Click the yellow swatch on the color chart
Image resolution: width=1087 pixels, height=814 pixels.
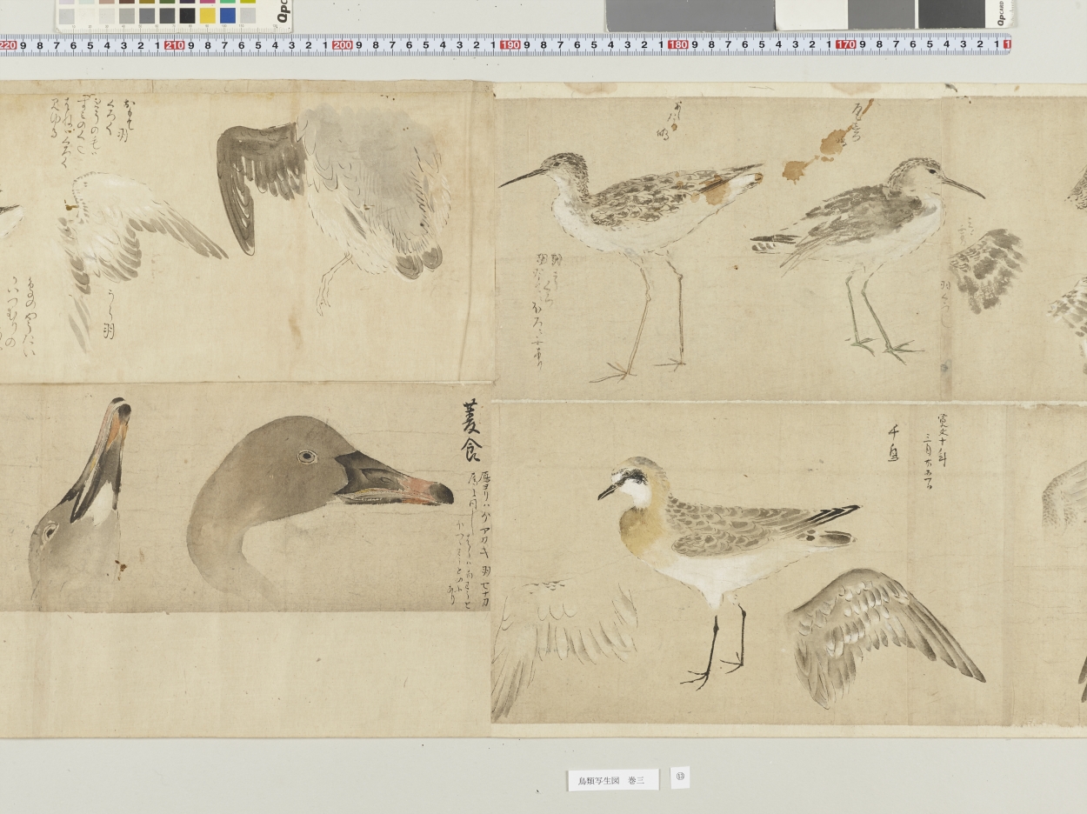208,15
